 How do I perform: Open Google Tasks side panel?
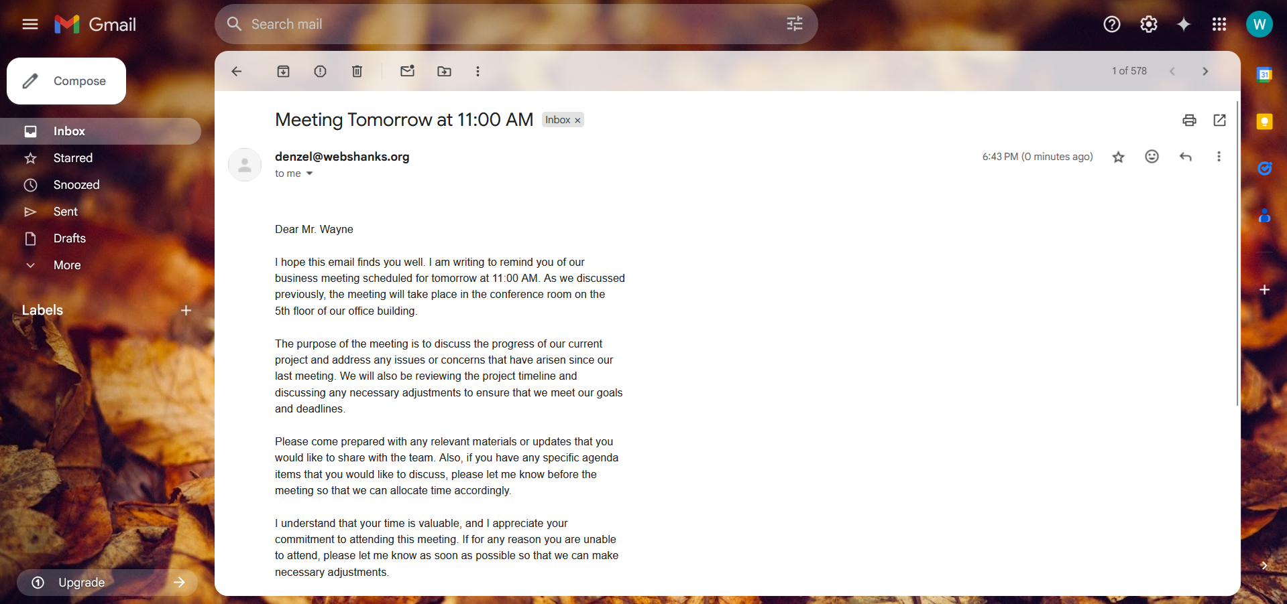[x=1264, y=168]
